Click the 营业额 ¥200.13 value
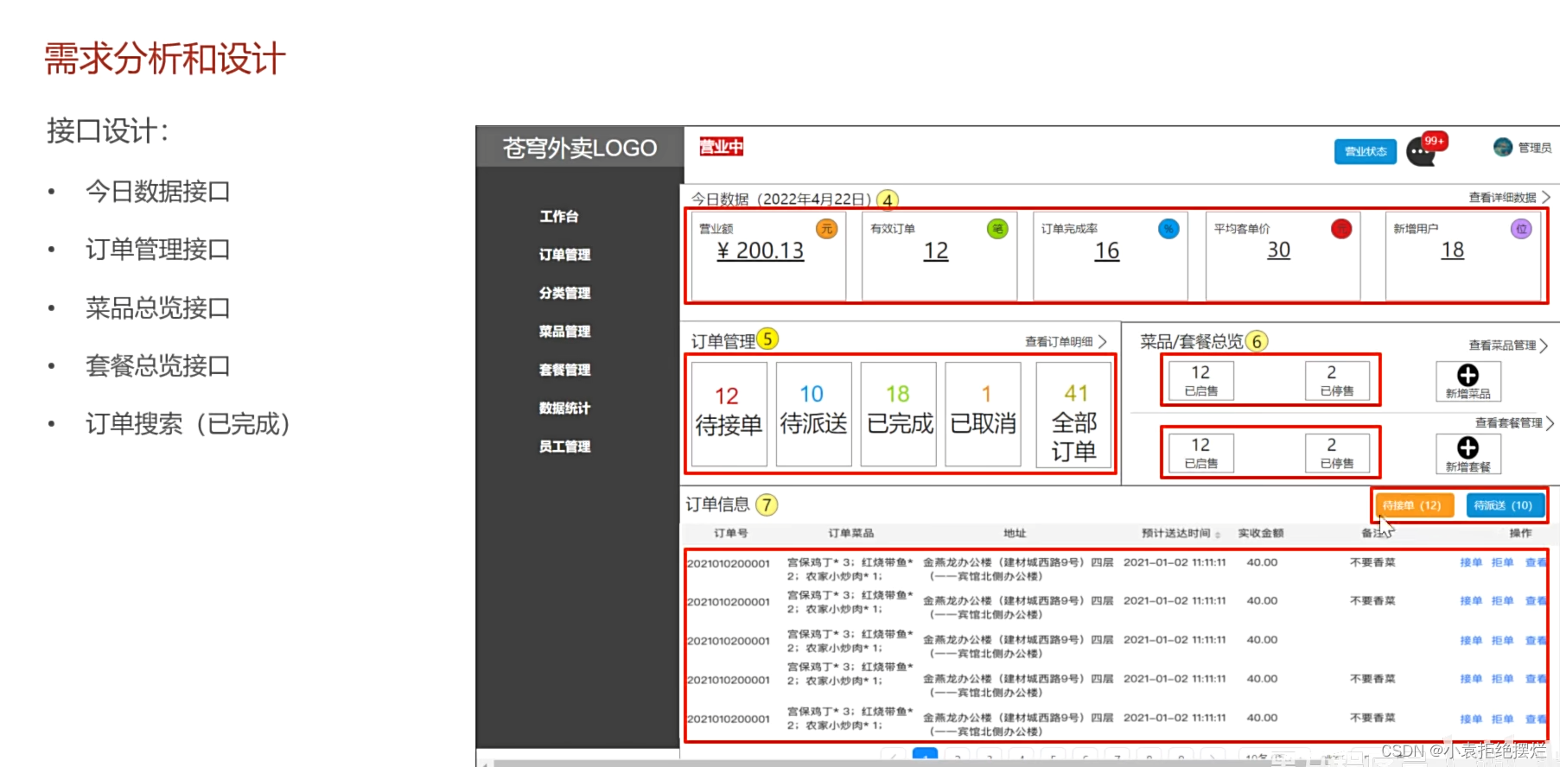The width and height of the screenshot is (1560, 767). 761,250
